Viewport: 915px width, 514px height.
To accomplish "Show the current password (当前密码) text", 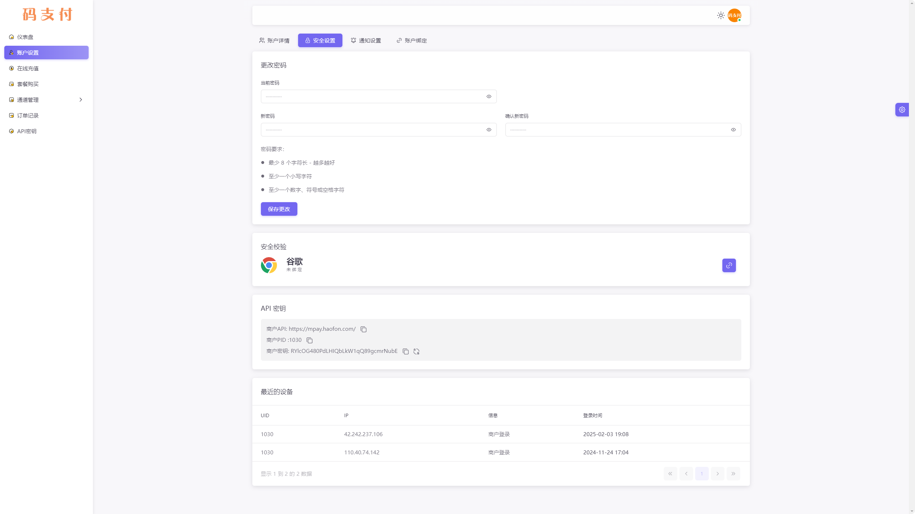I will (x=489, y=96).
